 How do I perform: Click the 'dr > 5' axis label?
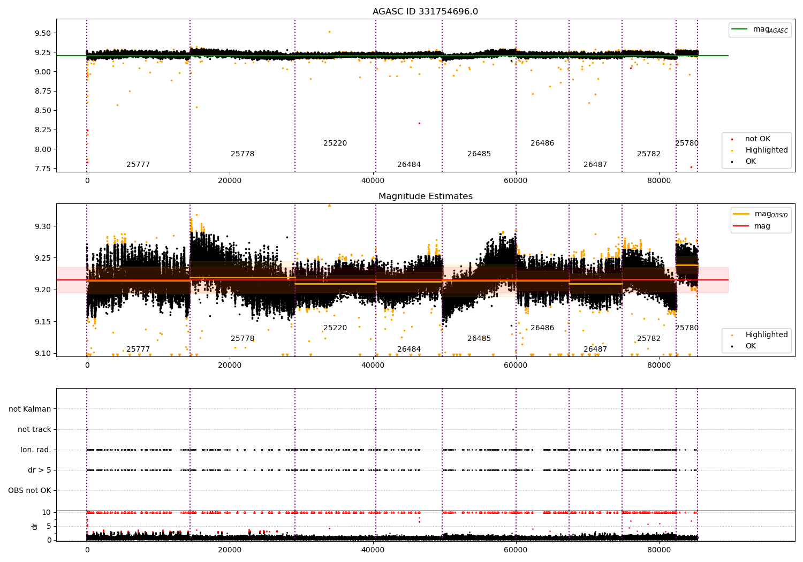(40, 470)
